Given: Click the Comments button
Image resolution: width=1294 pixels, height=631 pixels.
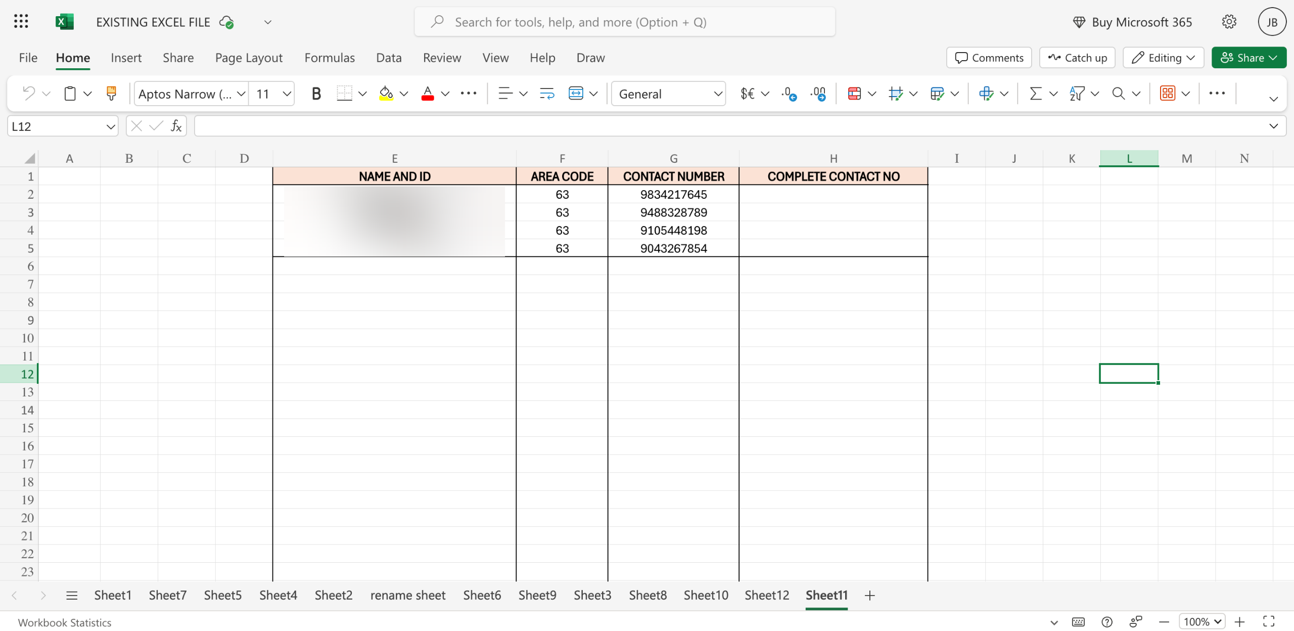Looking at the screenshot, I should [989, 58].
